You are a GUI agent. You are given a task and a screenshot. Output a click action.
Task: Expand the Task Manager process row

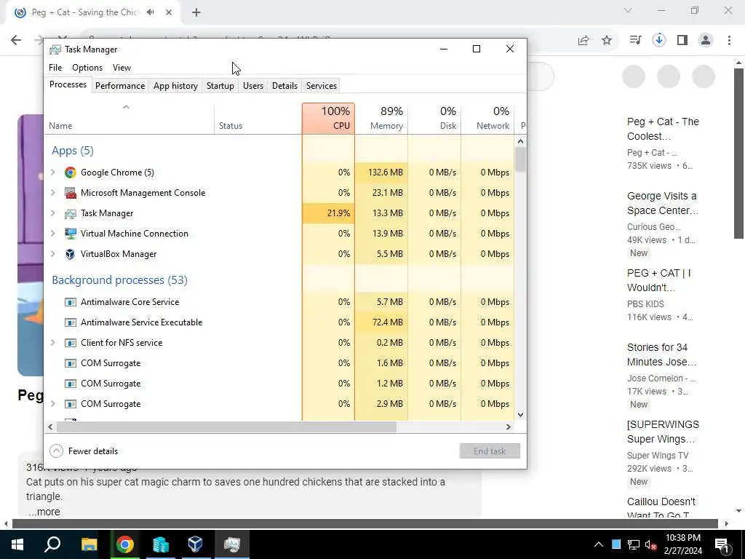pyautogui.click(x=52, y=213)
